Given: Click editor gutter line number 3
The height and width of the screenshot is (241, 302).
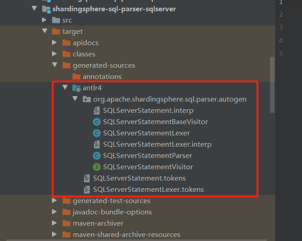Looking at the screenshot, I should coord(281,28).
